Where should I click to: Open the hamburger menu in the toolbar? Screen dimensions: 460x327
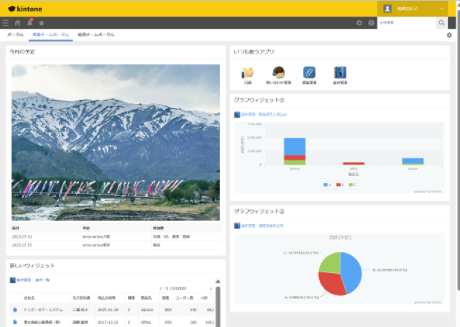point(5,23)
